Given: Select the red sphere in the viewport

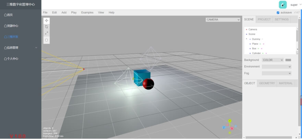Looking at the screenshot, I should (148, 84).
